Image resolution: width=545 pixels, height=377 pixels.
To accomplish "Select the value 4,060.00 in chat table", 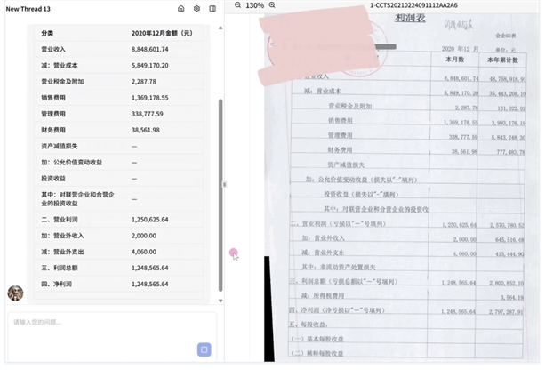I will coord(143,252).
